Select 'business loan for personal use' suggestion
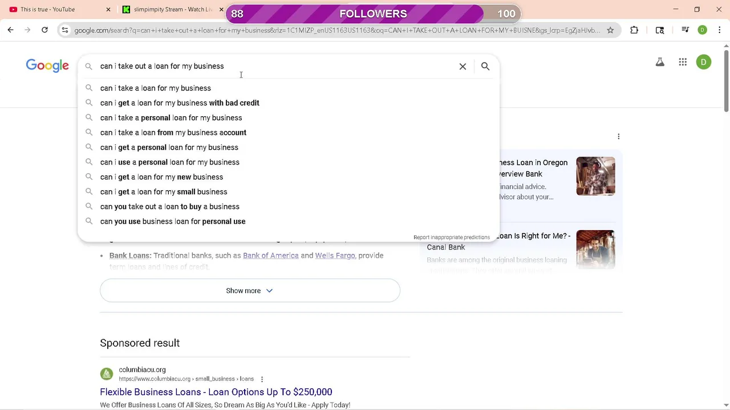 [x=173, y=222]
